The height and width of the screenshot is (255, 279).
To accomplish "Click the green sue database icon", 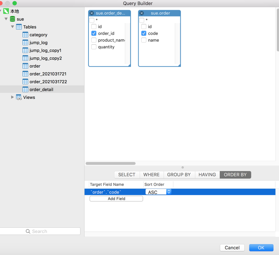I will tap(12, 19).
